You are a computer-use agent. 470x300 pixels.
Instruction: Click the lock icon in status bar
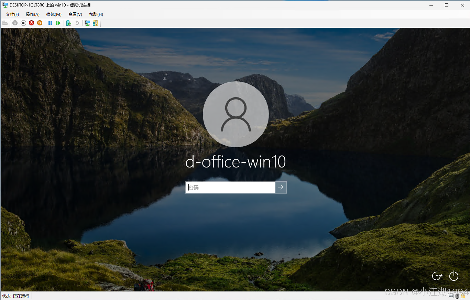pos(463,296)
